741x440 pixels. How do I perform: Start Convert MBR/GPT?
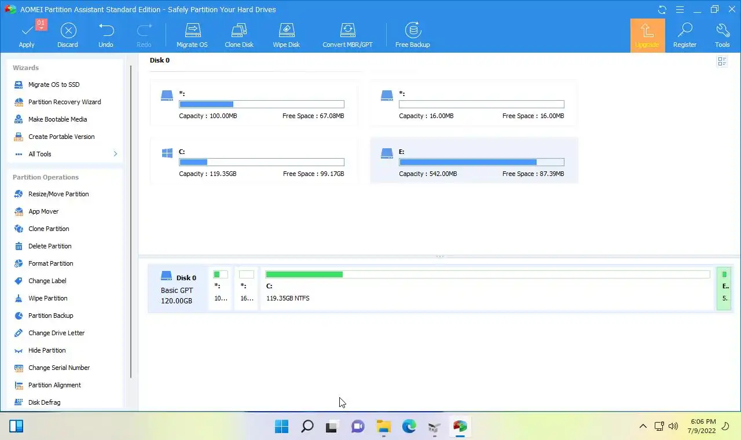pyautogui.click(x=347, y=35)
